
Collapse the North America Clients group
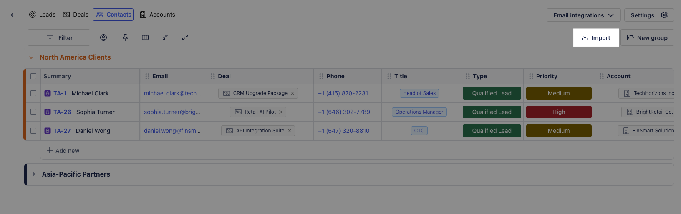click(x=31, y=57)
